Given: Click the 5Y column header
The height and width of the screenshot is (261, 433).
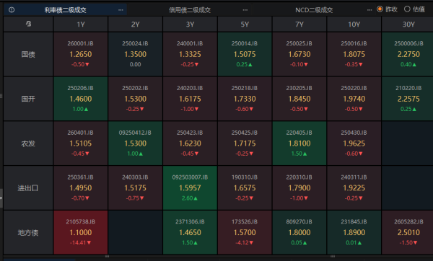Looking at the screenshot, I should pos(245,25).
